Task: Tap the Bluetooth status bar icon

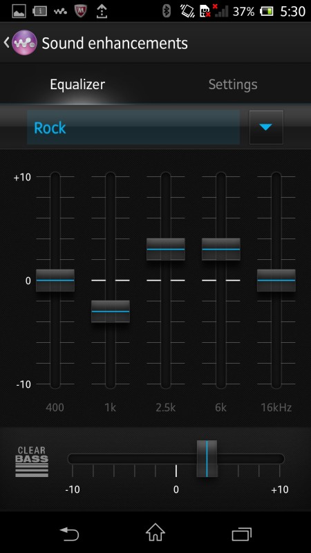Action: click(167, 11)
